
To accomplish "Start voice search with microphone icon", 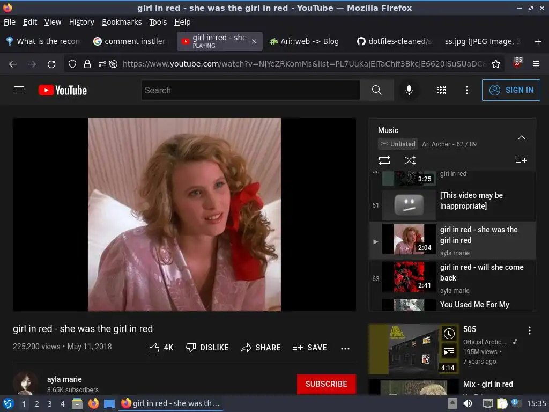I will click(x=409, y=90).
